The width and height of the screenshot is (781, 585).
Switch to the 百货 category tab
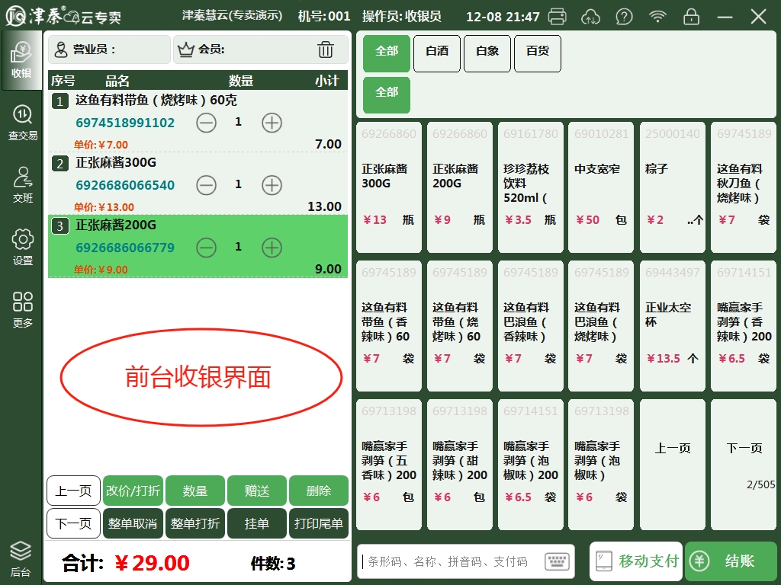click(538, 52)
